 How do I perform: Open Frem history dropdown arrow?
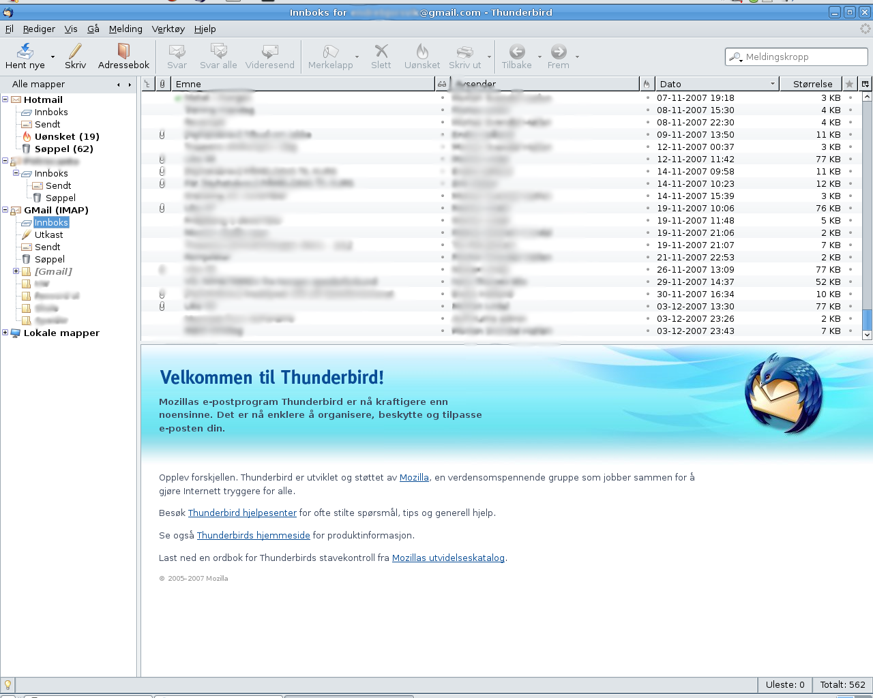click(577, 57)
